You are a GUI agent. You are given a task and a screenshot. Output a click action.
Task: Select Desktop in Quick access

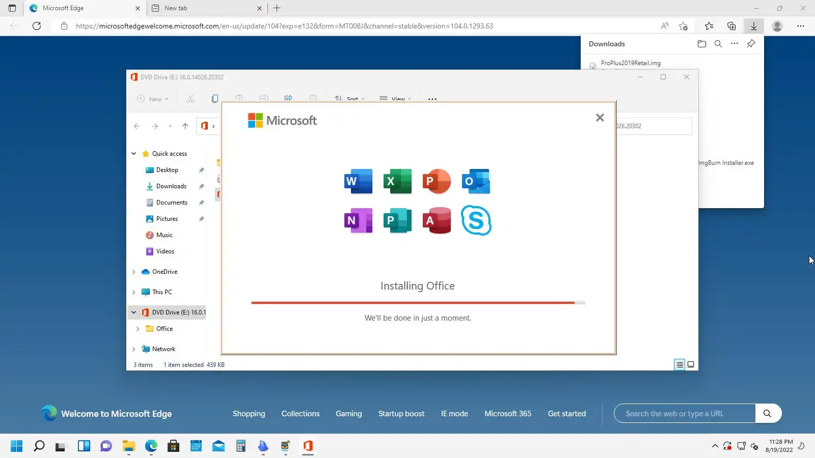(x=167, y=170)
